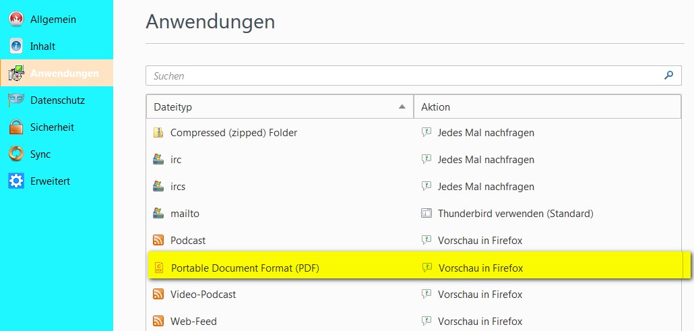Select the Video-Podcast entry
This screenshot has width=694, height=331.
point(203,294)
